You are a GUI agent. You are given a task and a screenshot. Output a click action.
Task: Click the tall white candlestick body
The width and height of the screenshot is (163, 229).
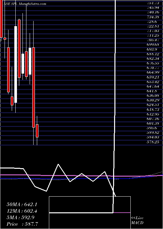pos(16,64)
